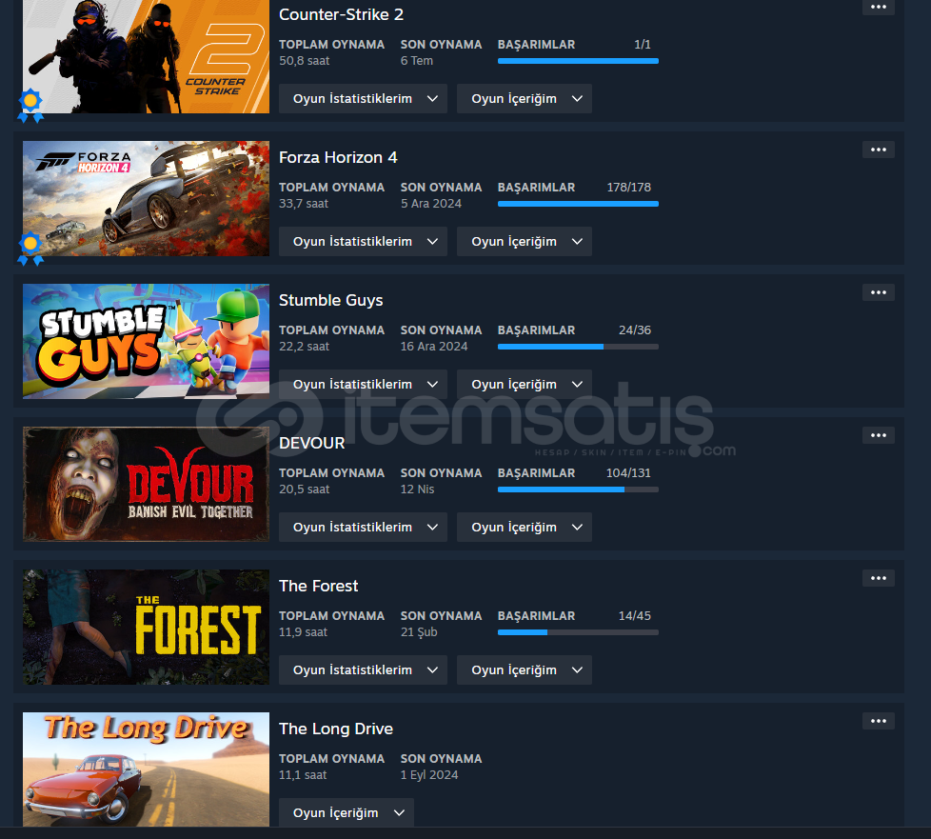Open the three-dot menu for The Forest
The image size is (931, 839).
click(878, 578)
